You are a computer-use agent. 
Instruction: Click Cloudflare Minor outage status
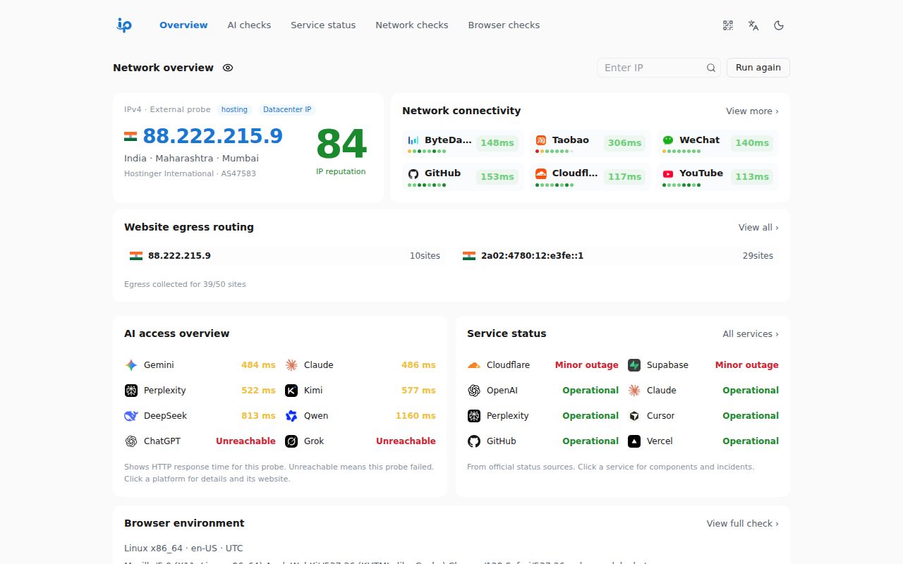586,365
